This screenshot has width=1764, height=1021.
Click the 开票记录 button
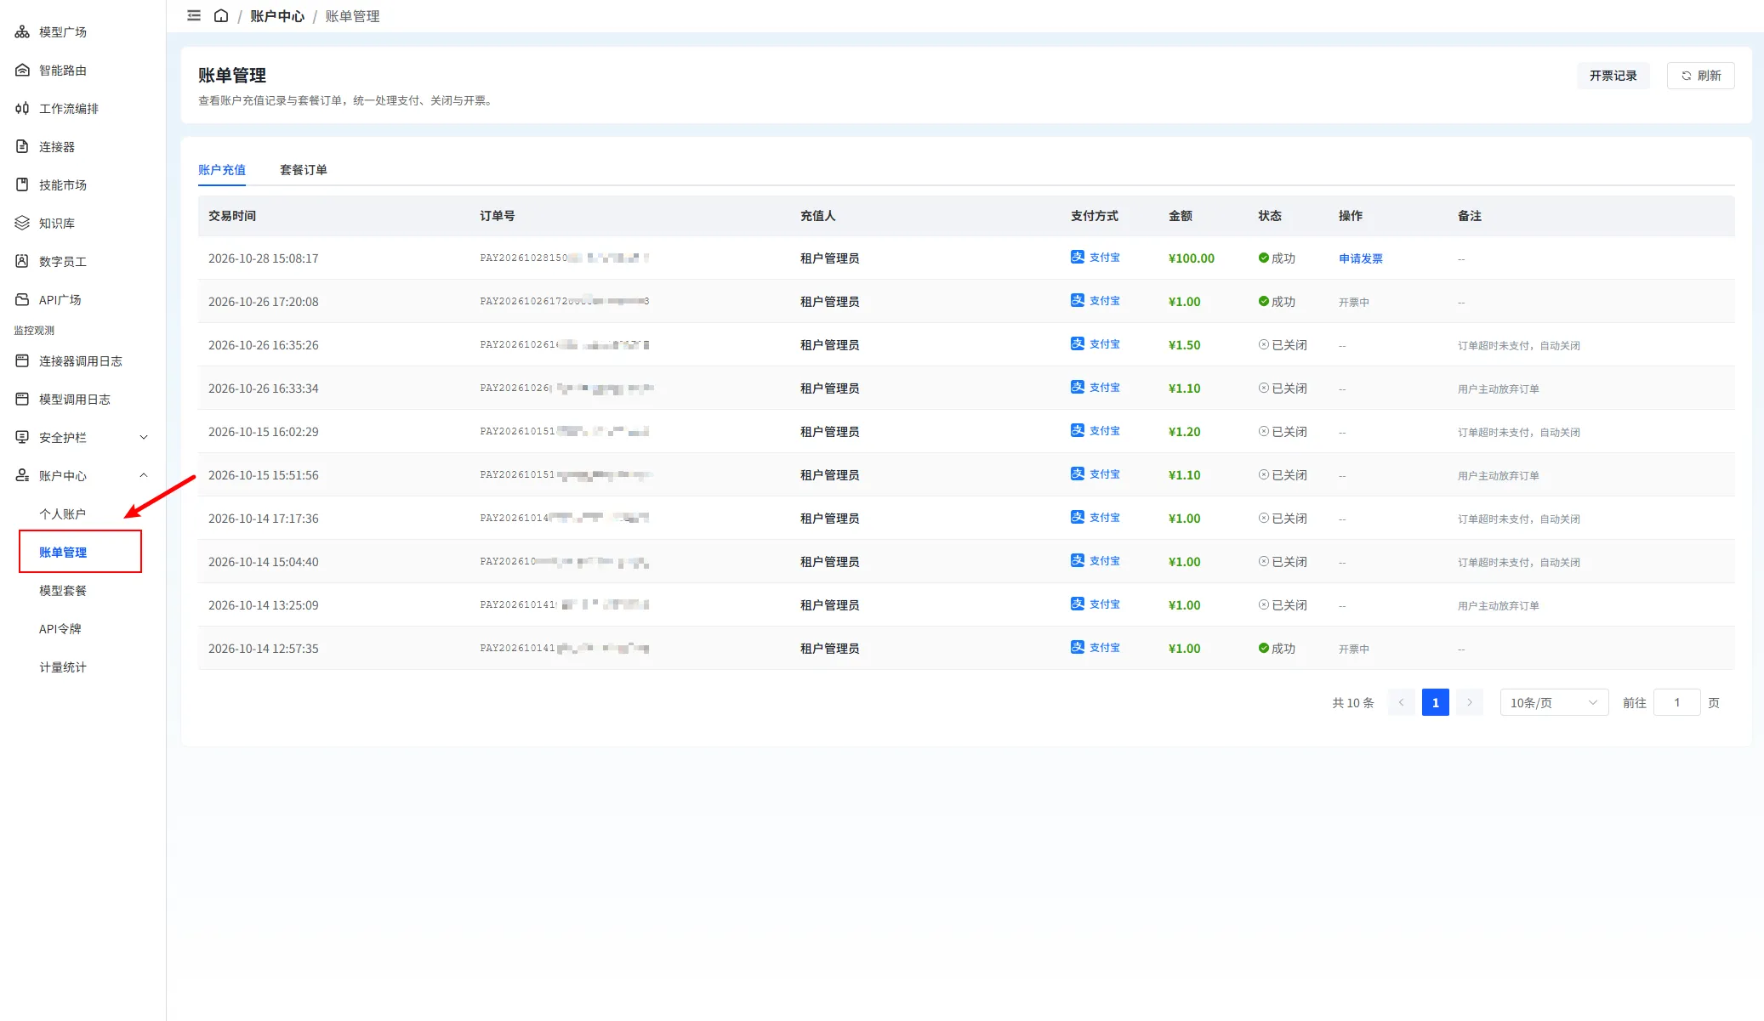click(1613, 76)
